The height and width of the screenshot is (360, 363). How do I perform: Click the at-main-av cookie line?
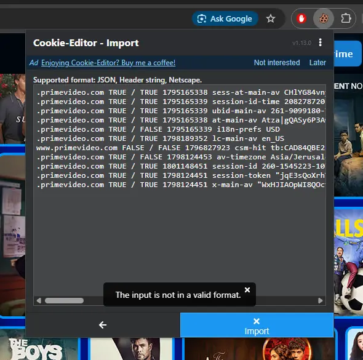180,120
